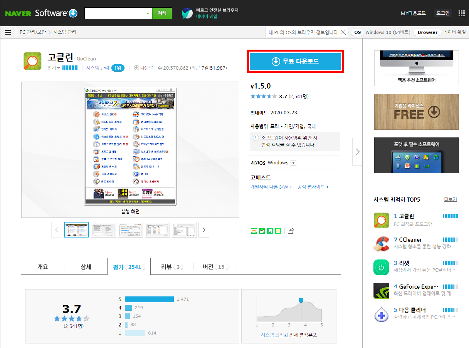Share via Naver bookmark icon

tap(270, 231)
